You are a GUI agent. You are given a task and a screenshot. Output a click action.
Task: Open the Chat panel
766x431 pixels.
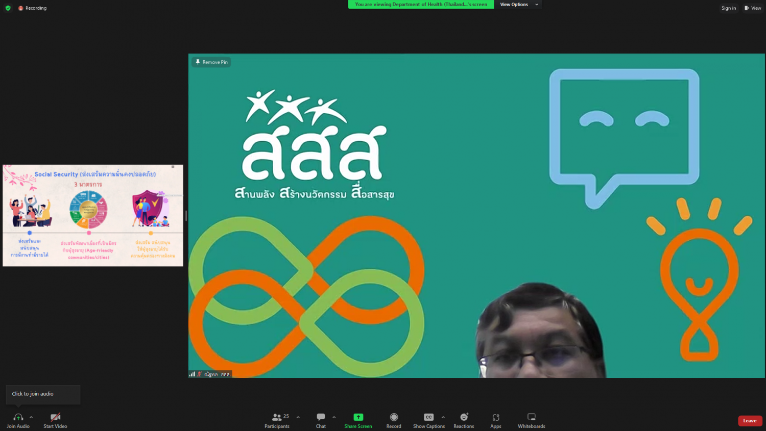tap(321, 421)
